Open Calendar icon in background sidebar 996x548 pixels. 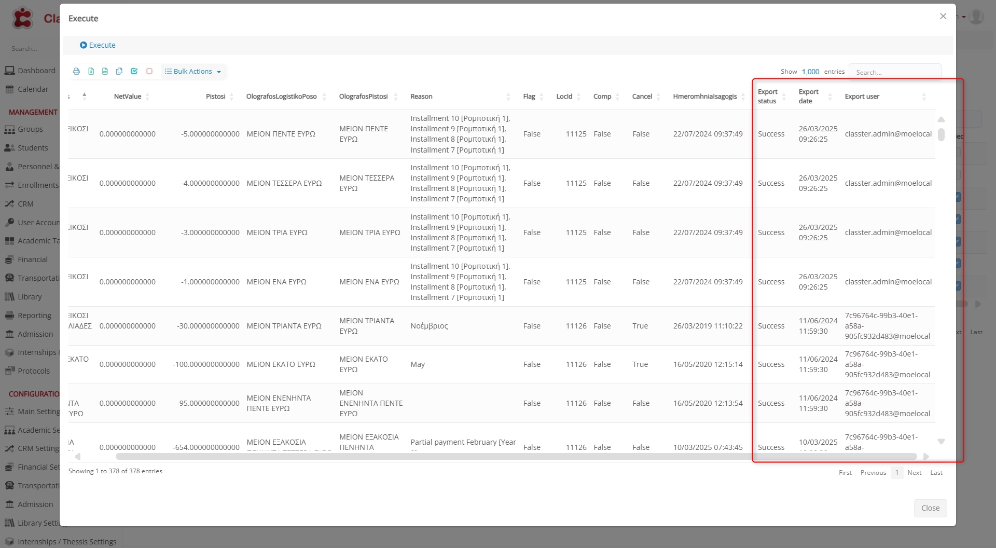point(9,89)
